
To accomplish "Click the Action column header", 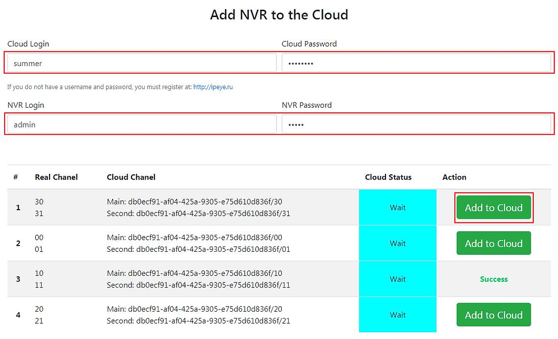I will 454,177.
